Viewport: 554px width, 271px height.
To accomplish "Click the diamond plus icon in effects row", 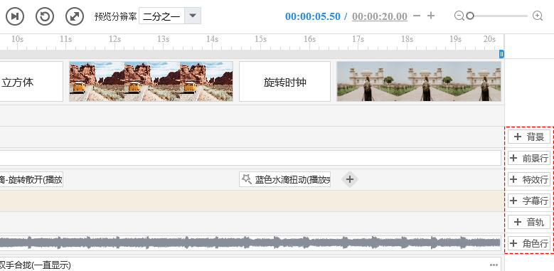I will pos(350,179).
